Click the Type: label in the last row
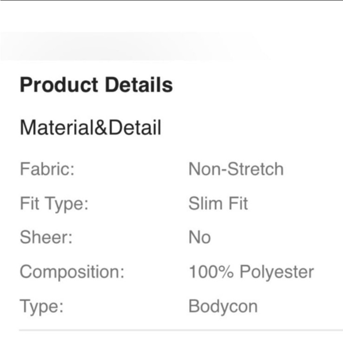The width and height of the screenshot is (343, 343). [x=42, y=307]
